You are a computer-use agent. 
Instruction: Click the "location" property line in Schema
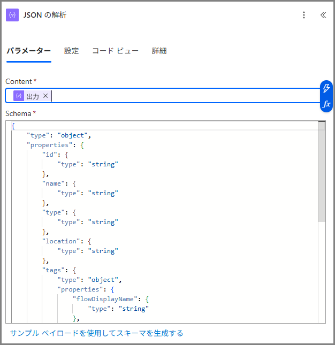(62, 241)
